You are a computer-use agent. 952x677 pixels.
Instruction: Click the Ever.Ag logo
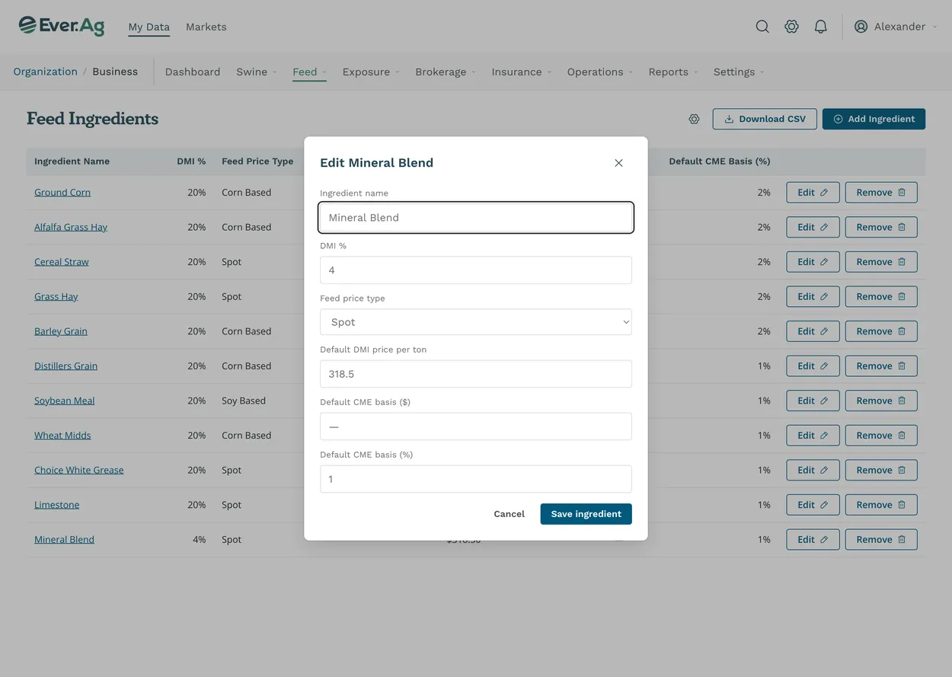[62, 26]
